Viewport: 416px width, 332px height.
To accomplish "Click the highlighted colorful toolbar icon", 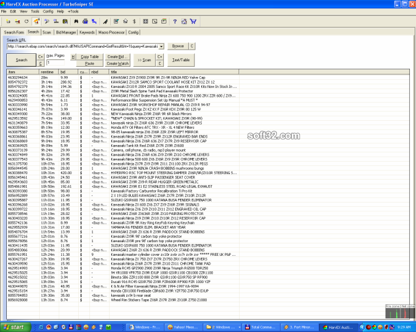I will coord(36,22).
